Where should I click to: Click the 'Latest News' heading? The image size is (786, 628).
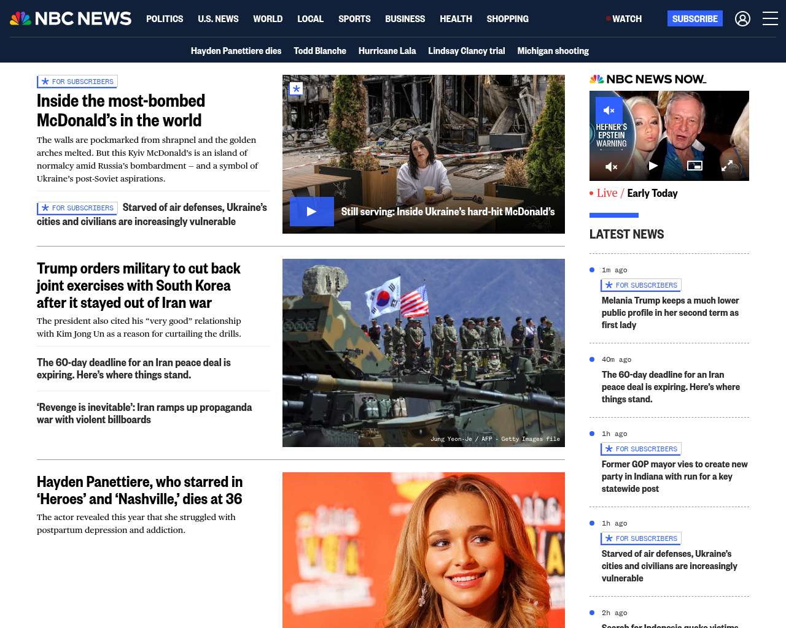(x=626, y=234)
